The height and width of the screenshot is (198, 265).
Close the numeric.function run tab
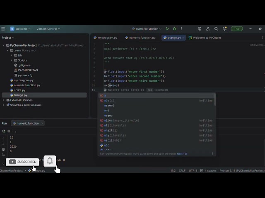click(42, 123)
